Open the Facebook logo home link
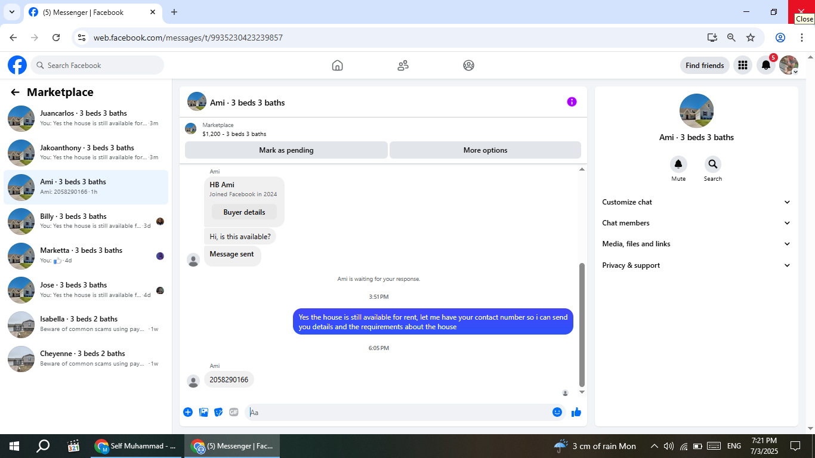This screenshot has height=458, width=815. (17, 65)
